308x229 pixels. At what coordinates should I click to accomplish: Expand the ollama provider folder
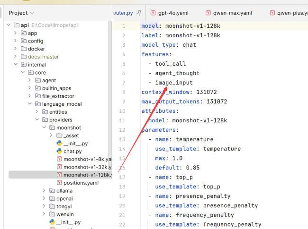[x=44, y=191]
